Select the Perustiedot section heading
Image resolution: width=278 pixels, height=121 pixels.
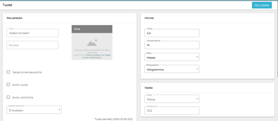[x=15, y=18]
